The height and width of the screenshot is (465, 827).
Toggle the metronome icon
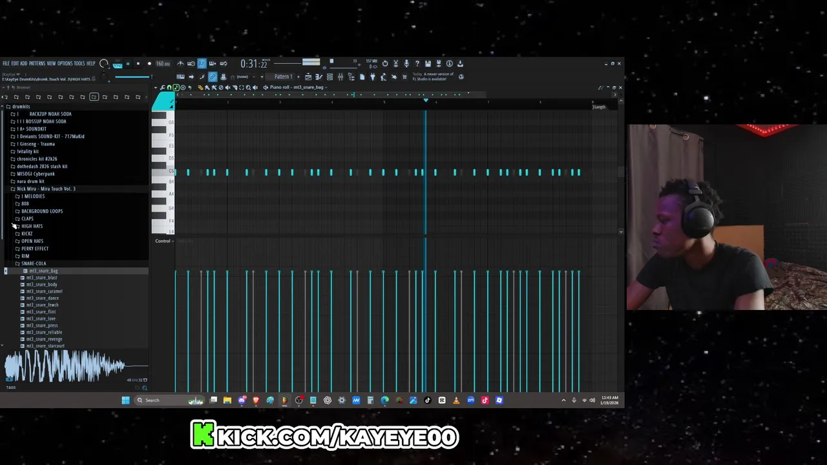click(180, 63)
